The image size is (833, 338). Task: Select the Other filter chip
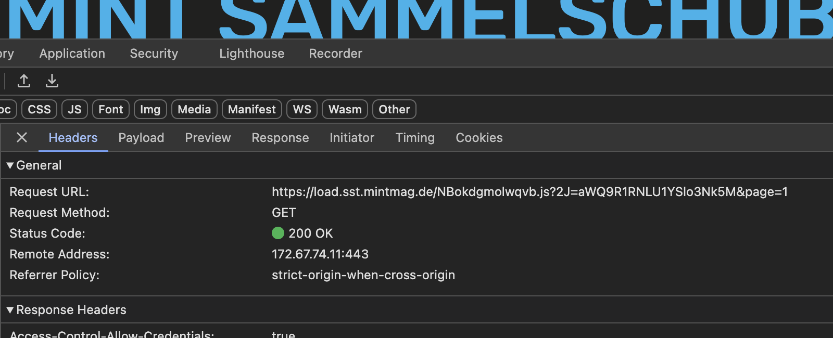pyautogui.click(x=395, y=109)
